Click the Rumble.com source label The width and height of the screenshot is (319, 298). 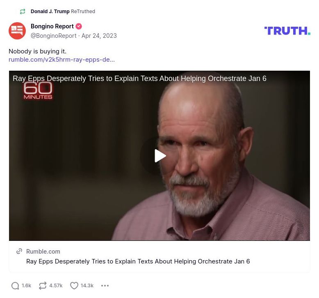pos(43,252)
